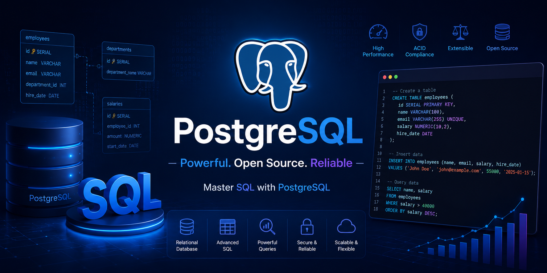Click FROM employees code line
Viewport: 547px width, 273px height.
pyautogui.click(x=403, y=197)
